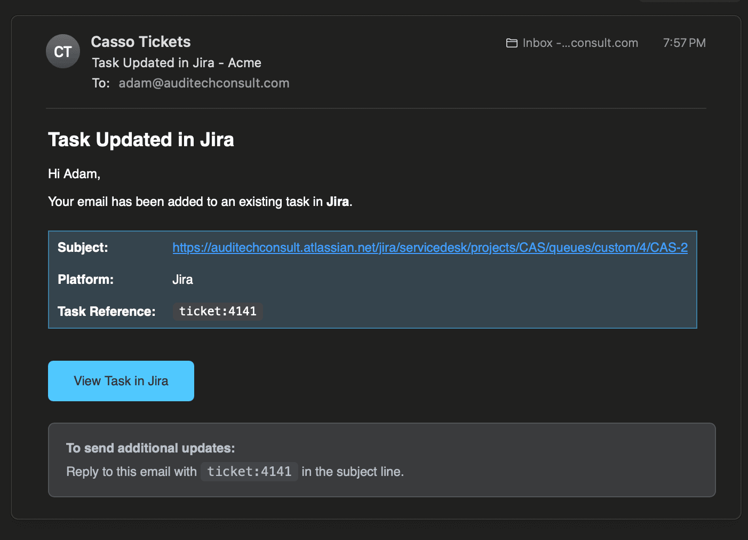This screenshot has height=540, width=748.
Task: Click the Inbox folder icon
Action: point(512,43)
